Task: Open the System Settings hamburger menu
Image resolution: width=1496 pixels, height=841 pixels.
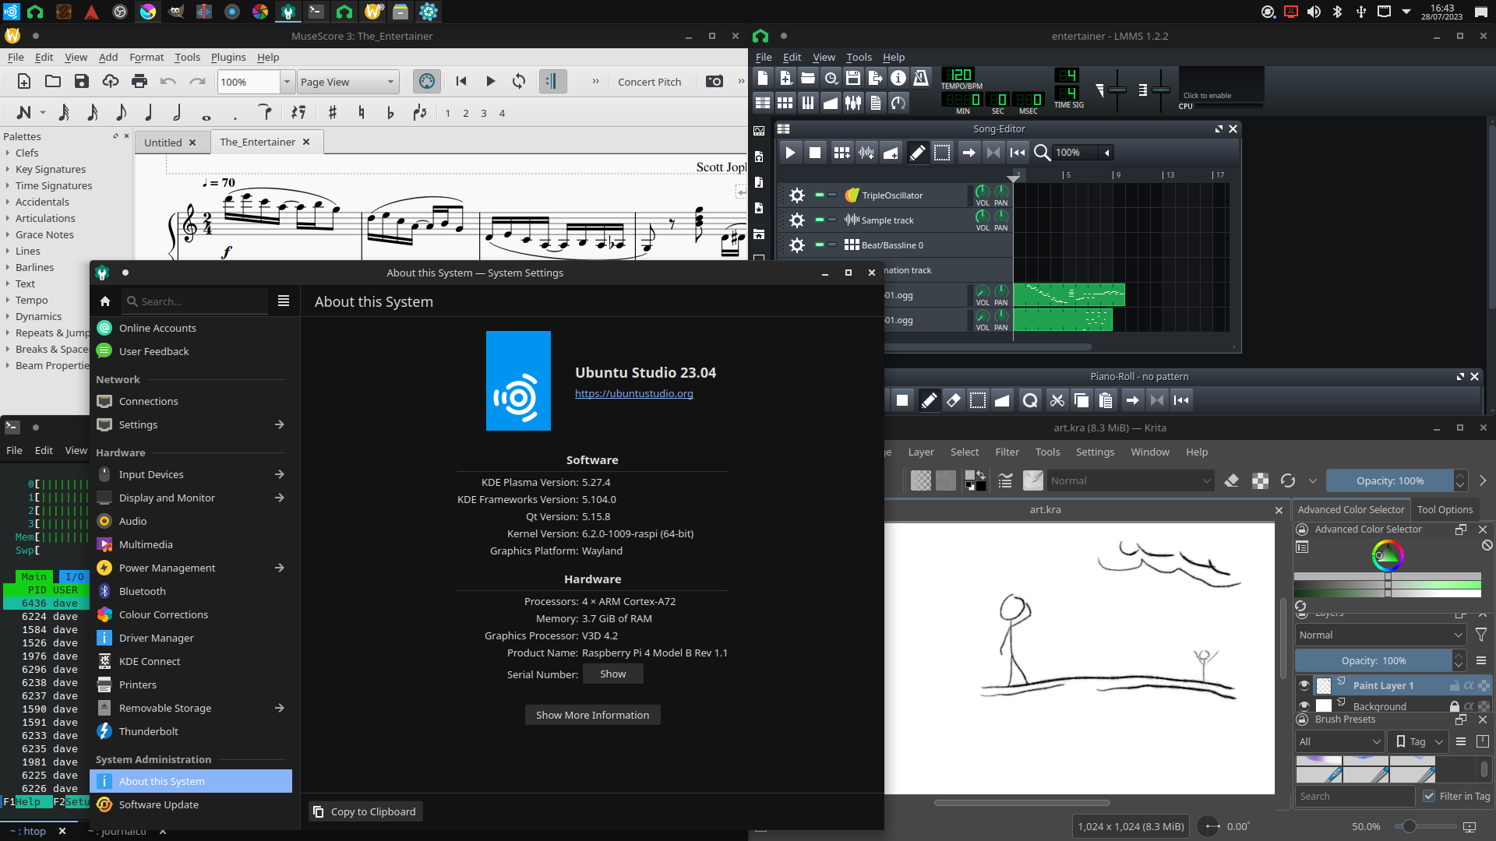Action: [x=284, y=301]
